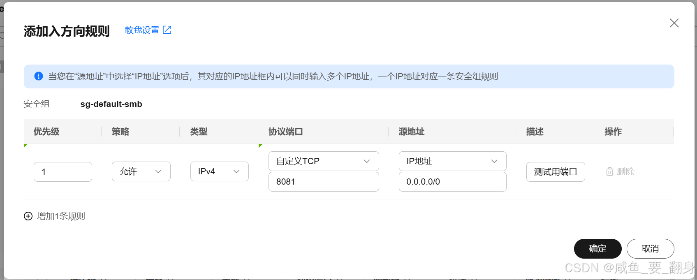Expand the IPv4 type dropdown

click(219, 171)
